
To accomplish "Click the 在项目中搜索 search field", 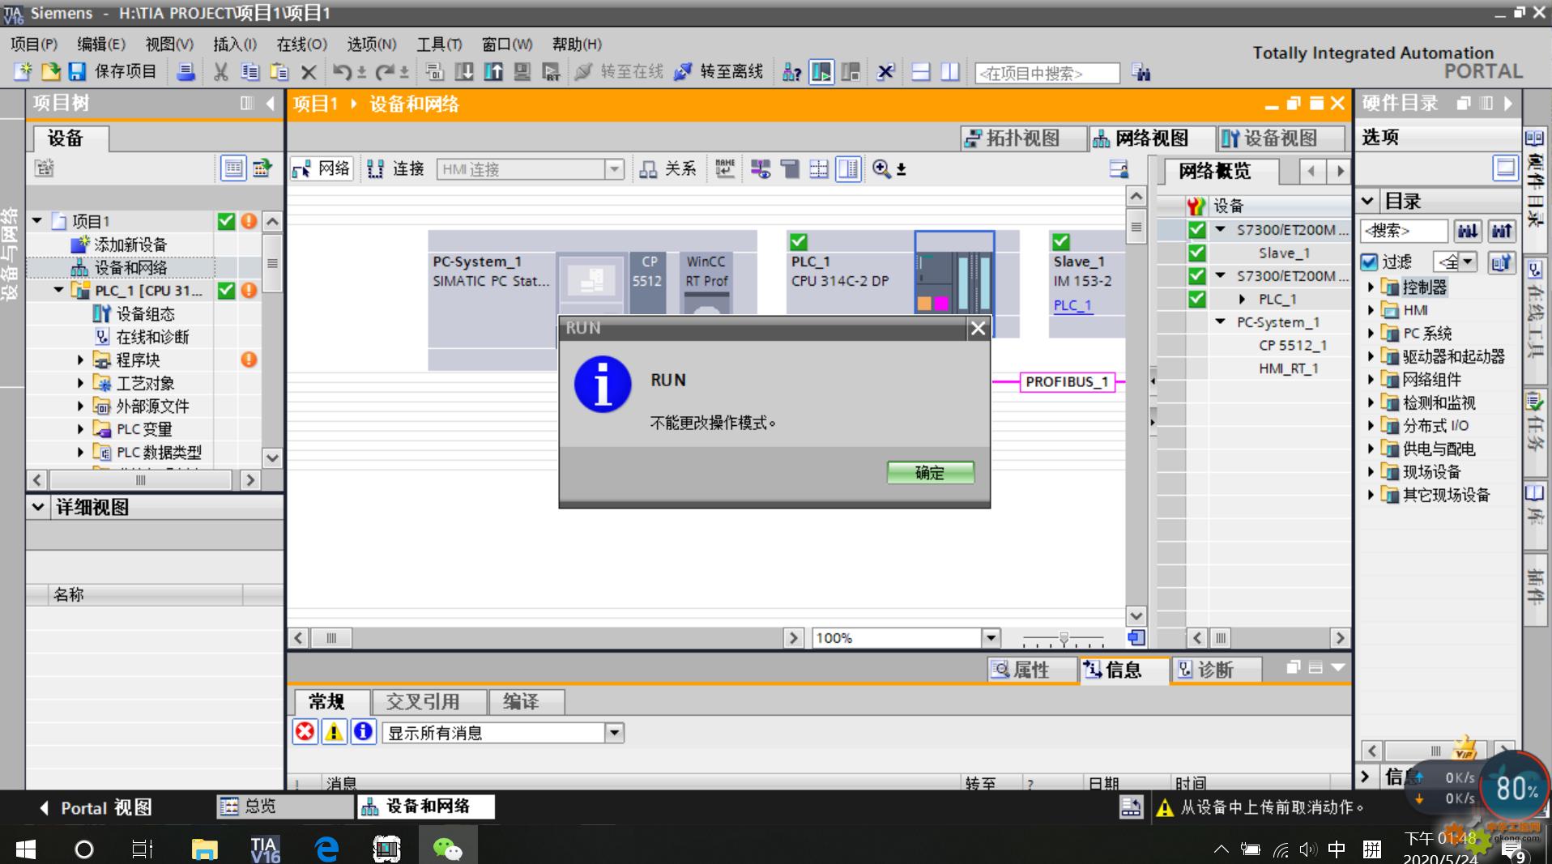I will [x=1047, y=73].
